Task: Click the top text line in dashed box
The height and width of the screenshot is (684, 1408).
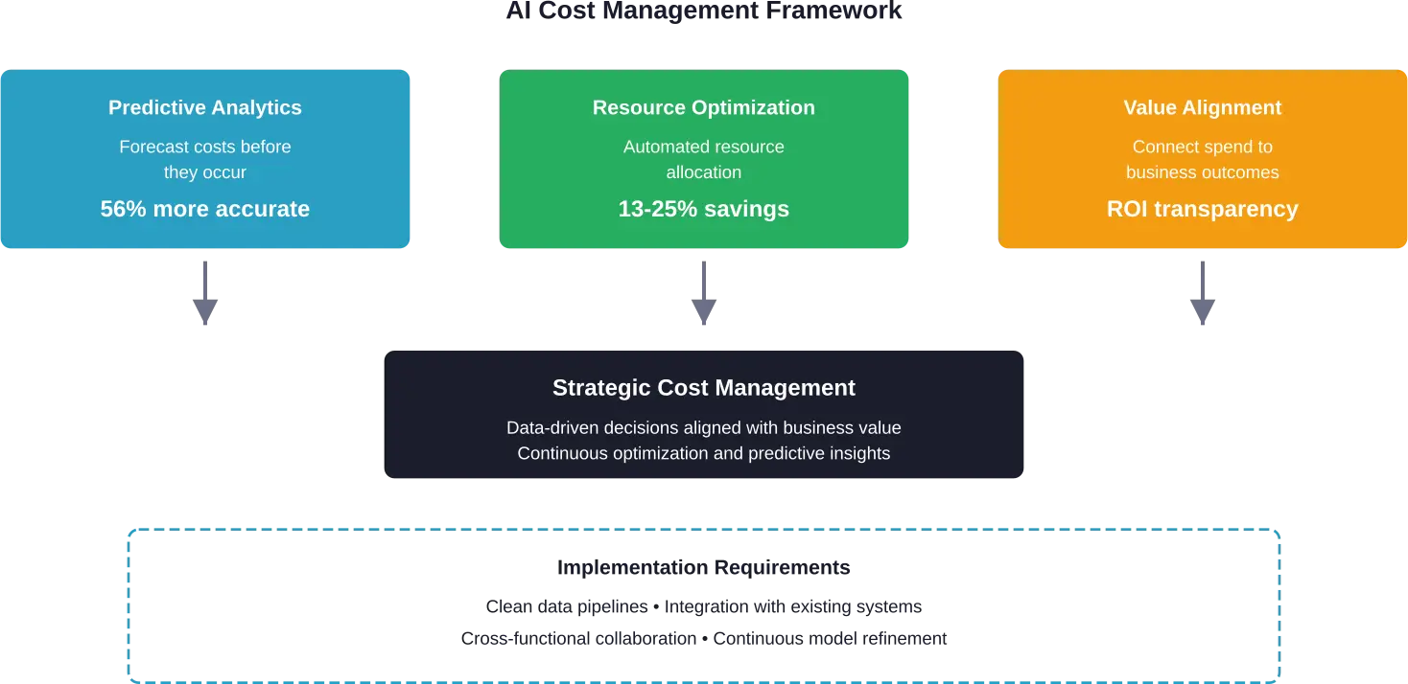Action: [x=702, y=567]
